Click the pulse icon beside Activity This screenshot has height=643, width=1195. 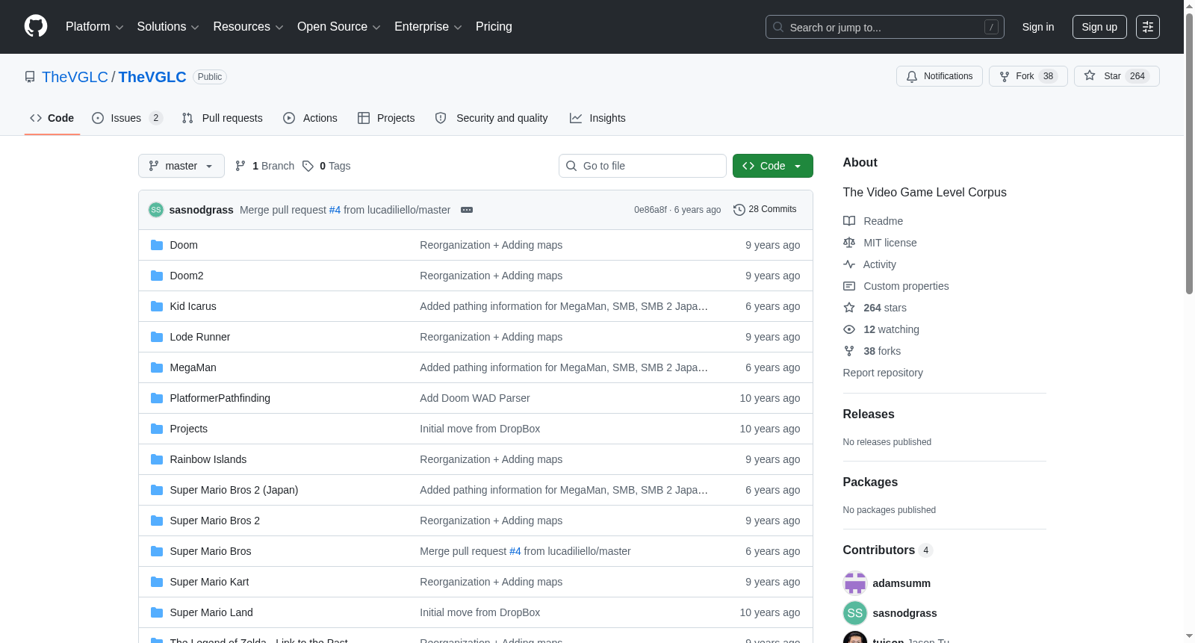pyautogui.click(x=849, y=264)
